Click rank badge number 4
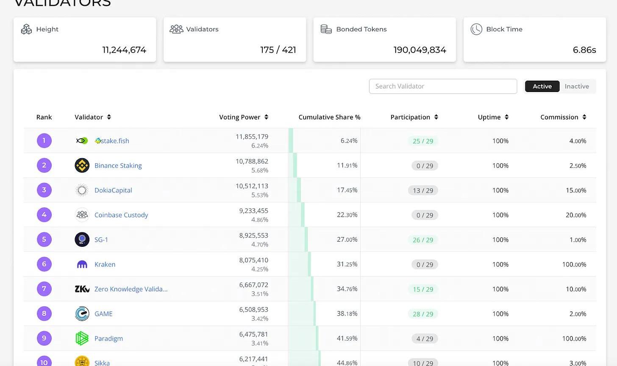Viewport: 617px width, 366px height. (x=44, y=215)
